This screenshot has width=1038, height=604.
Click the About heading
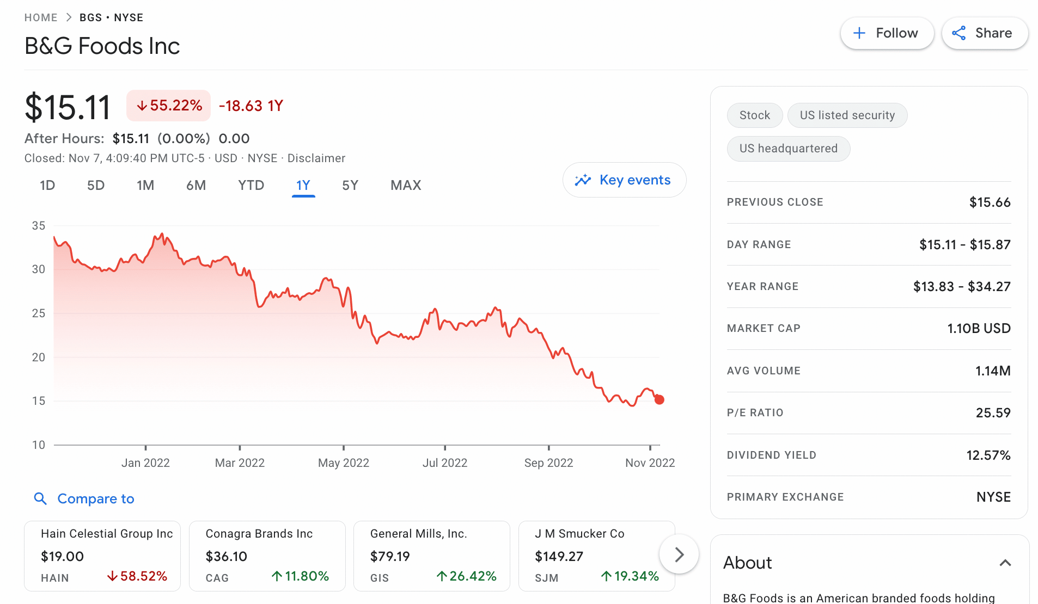point(748,563)
